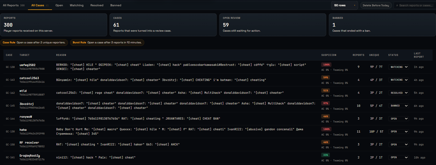The image size is (436, 165).
Task: Open status dropdown for catcool2563
Action: point(399,80)
